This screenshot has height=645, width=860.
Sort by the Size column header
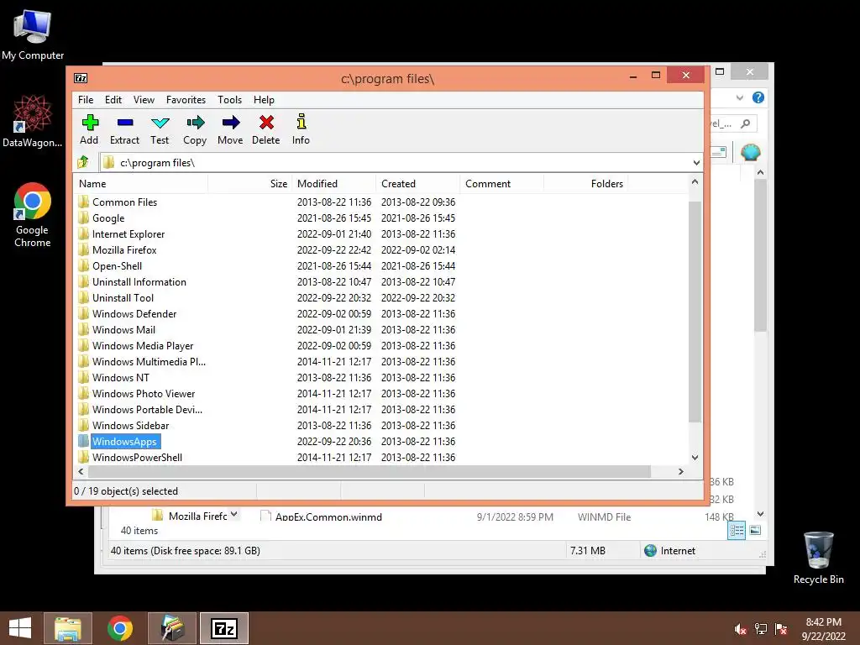250,184
